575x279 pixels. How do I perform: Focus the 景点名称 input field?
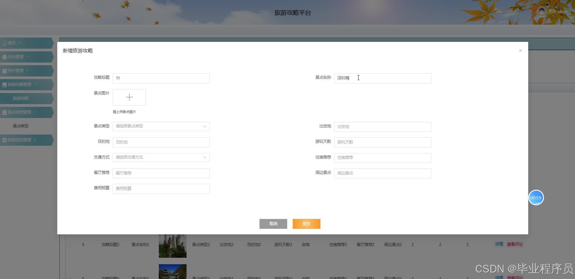pyautogui.click(x=383, y=78)
